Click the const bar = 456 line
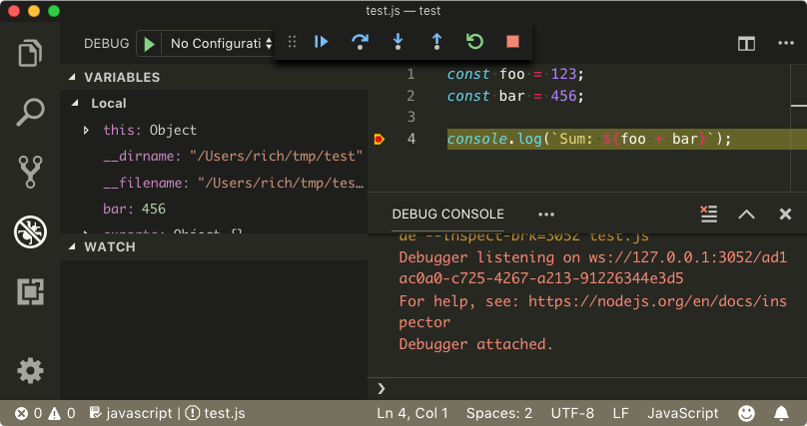The image size is (807, 426). 515,96
